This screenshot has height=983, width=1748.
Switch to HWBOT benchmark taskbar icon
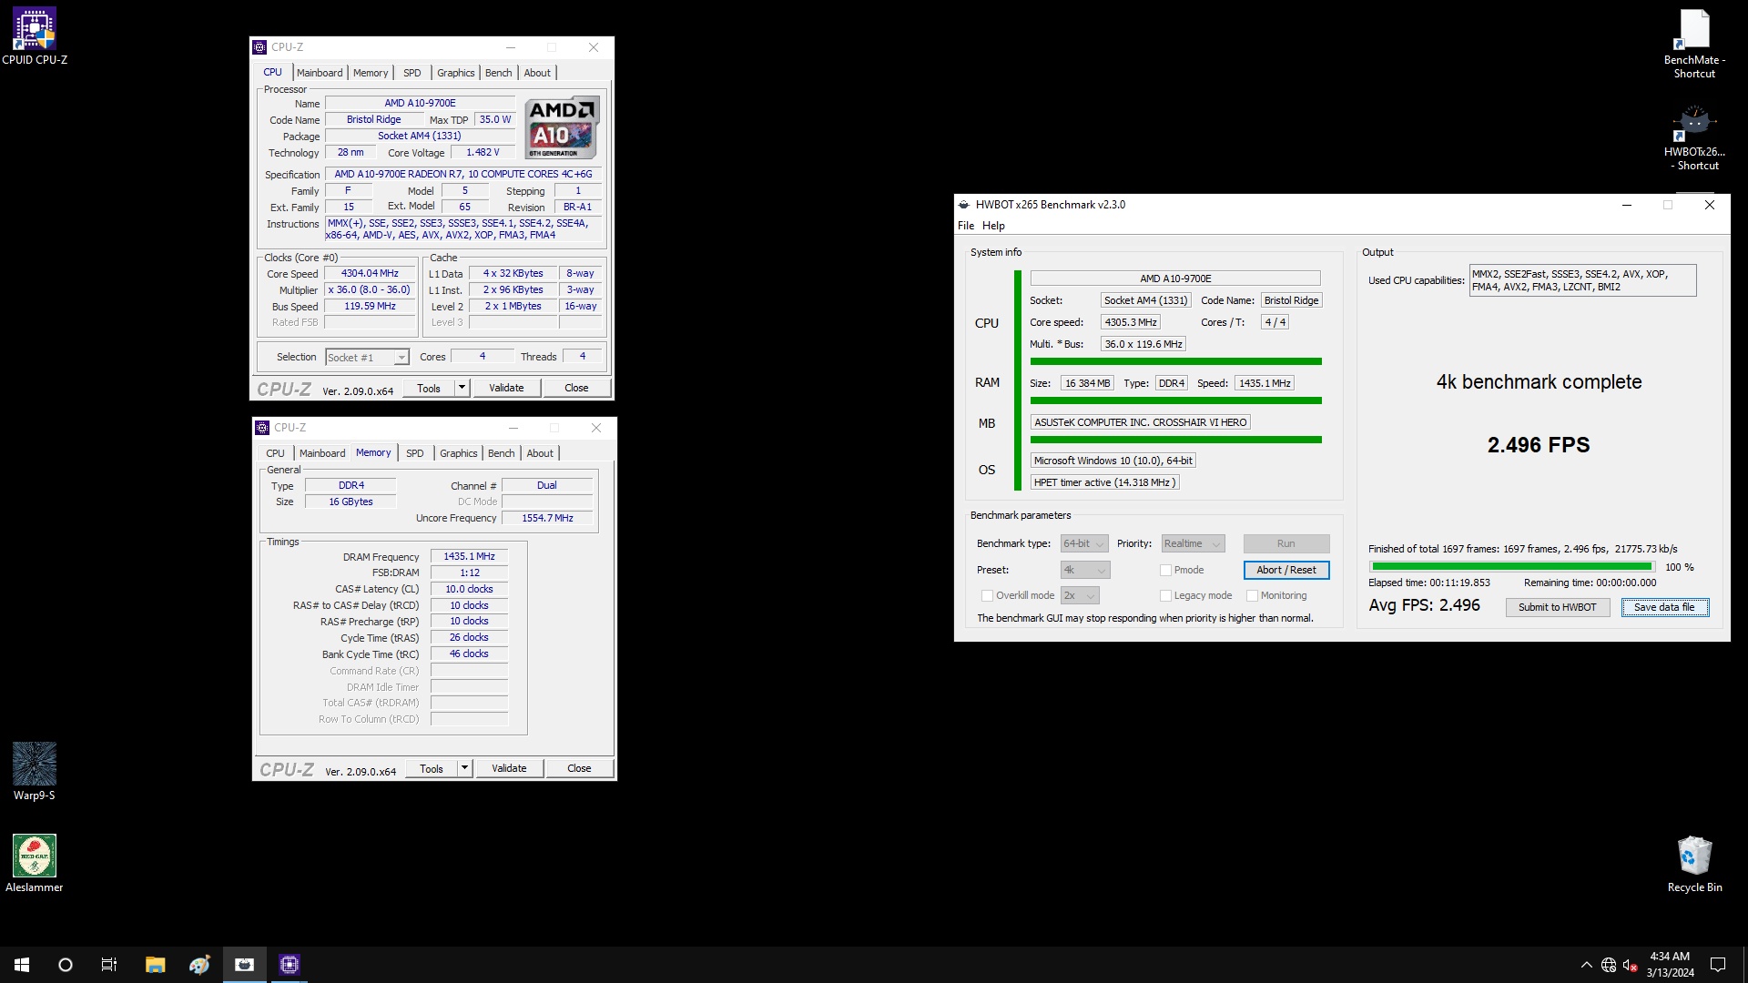pyautogui.click(x=244, y=965)
